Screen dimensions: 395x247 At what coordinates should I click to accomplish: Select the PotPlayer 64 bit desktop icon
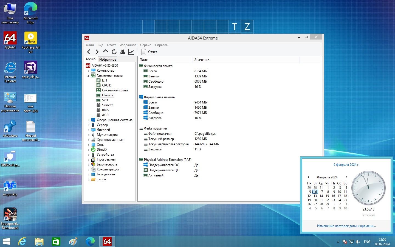30,42
